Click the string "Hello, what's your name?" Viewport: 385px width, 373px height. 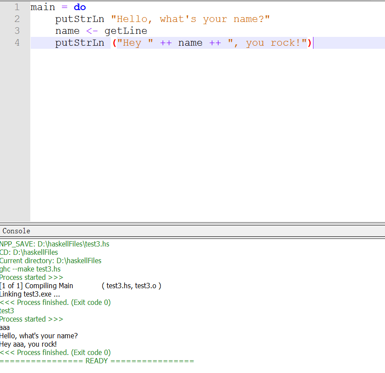coord(190,19)
